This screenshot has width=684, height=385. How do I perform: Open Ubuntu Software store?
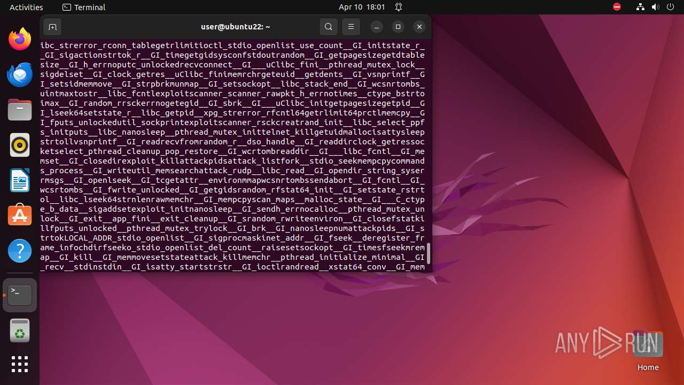click(20, 215)
